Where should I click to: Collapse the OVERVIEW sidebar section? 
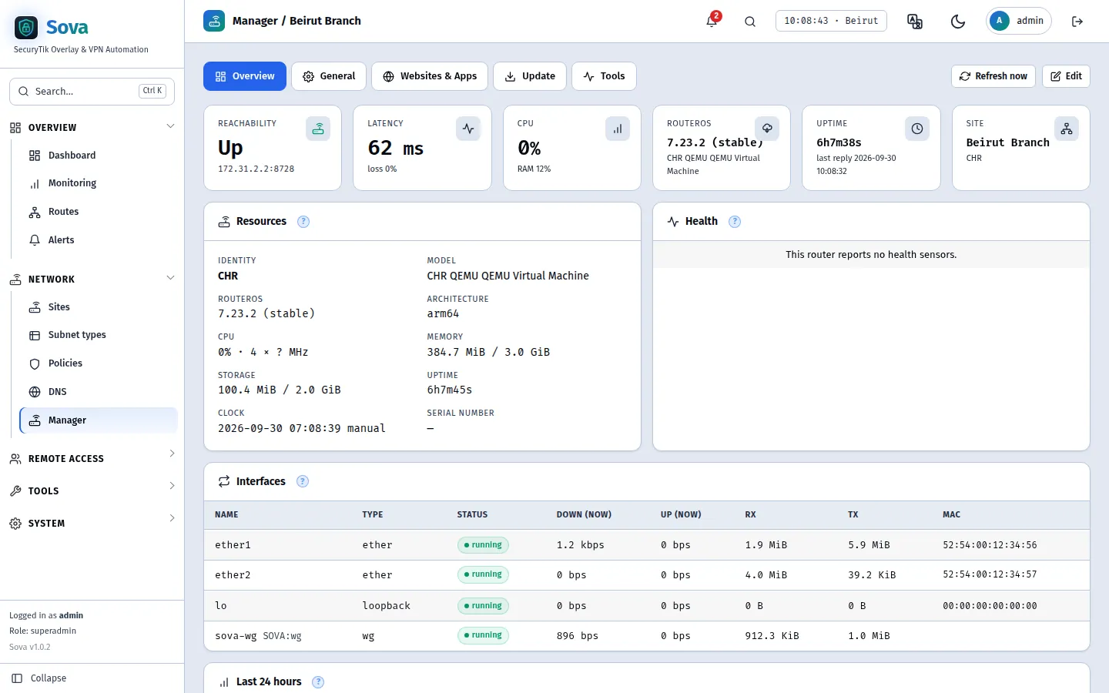tap(92, 127)
